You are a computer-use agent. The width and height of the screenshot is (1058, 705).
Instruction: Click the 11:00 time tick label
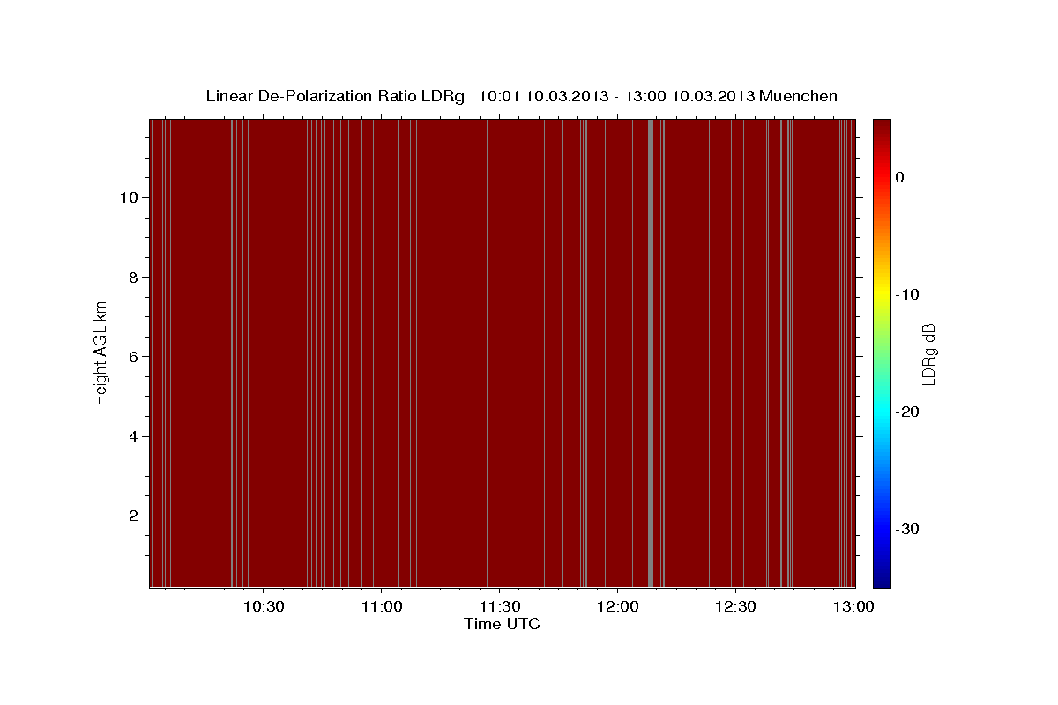382,606
